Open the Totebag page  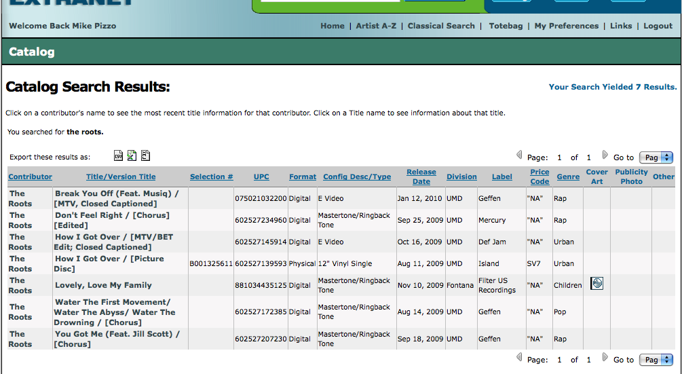[506, 26]
